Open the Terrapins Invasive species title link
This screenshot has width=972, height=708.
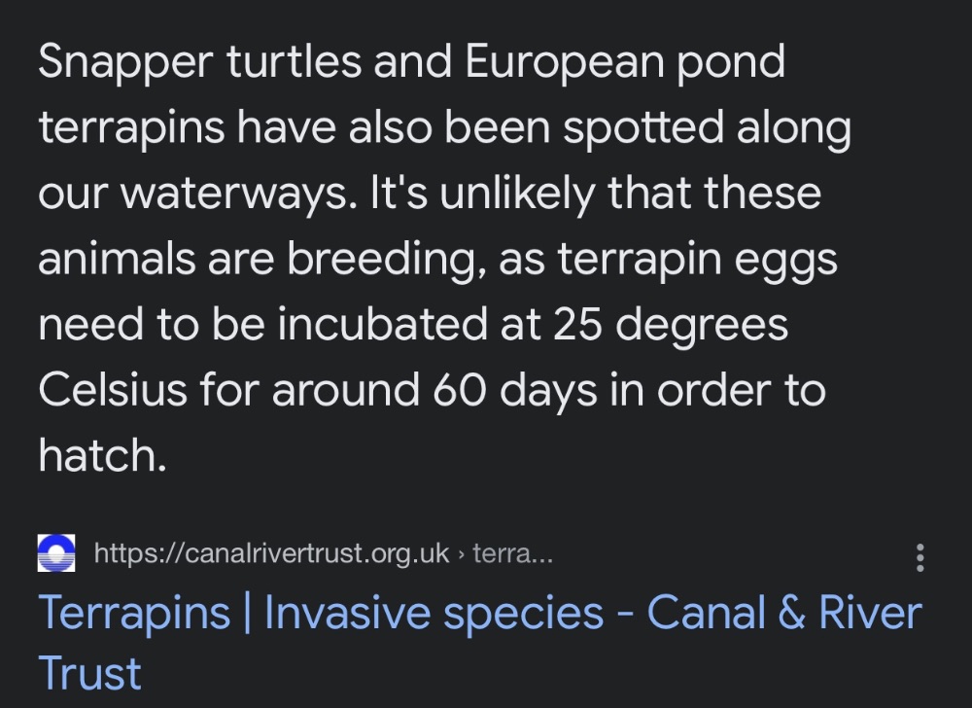(480, 642)
